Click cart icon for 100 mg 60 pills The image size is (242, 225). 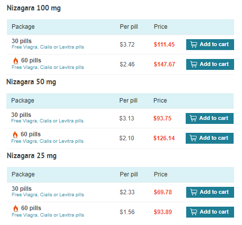[x=194, y=64]
